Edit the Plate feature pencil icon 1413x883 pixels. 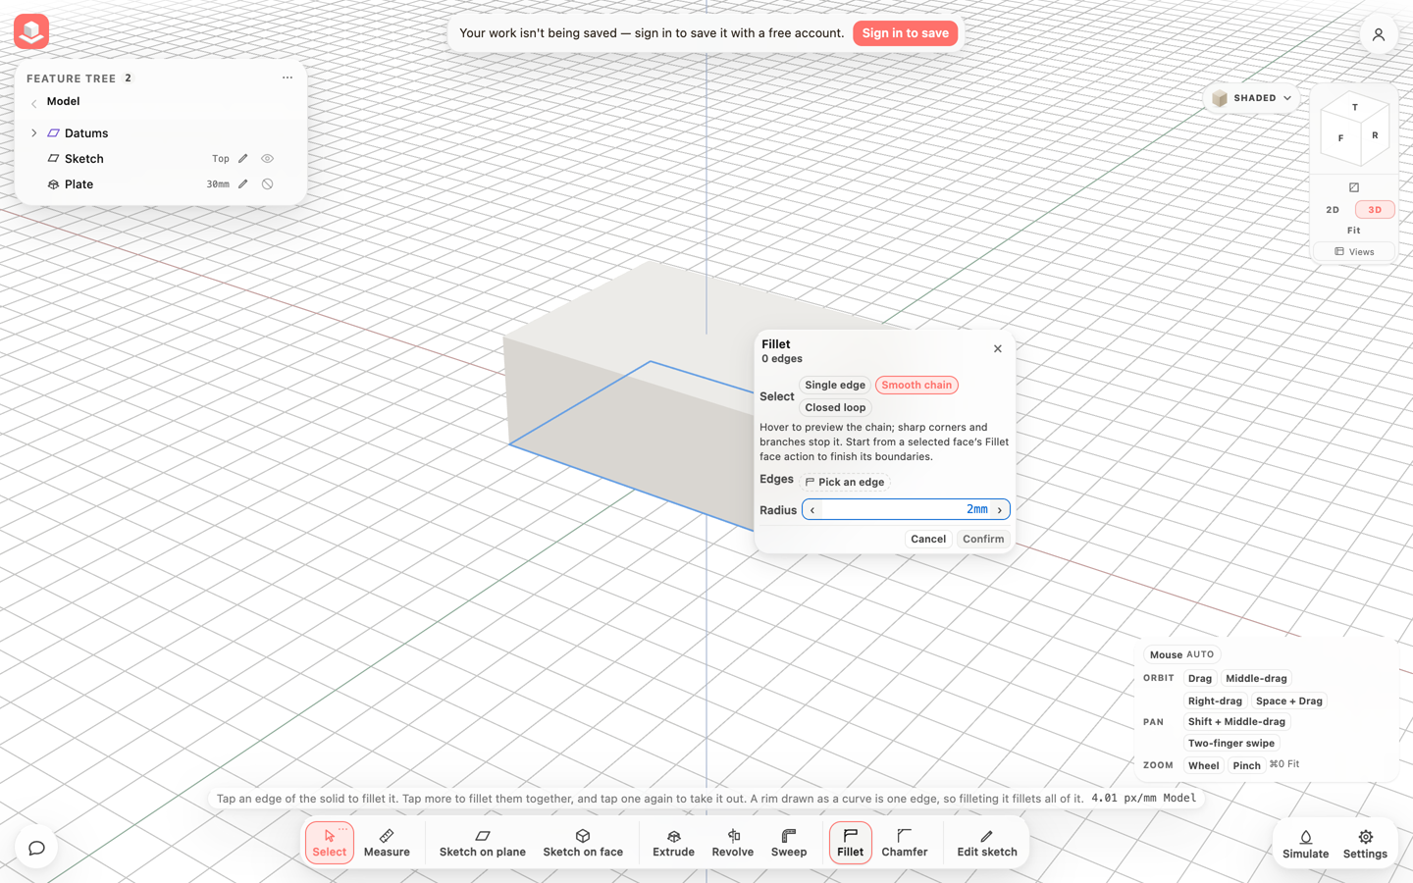click(243, 184)
